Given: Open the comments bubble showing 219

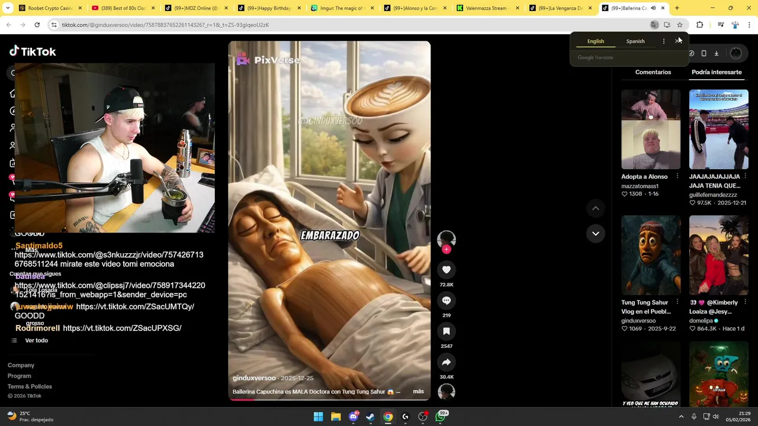Looking at the screenshot, I should [447, 301].
